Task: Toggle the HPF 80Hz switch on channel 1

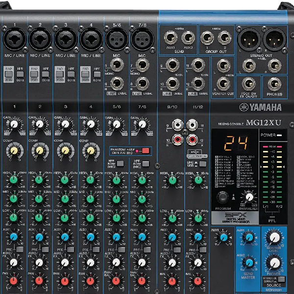Action: pos(20,74)
